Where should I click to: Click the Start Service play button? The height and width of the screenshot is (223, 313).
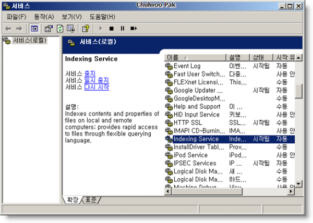pyautogui.click(x=101, y=29)
